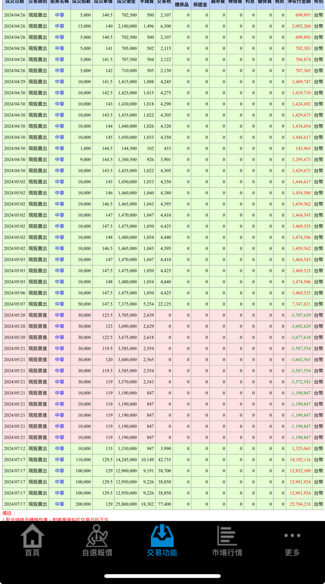Screen dimensions: 325x584
Task: Tap the negative amount -3,692,629
Action: [300, 326]
